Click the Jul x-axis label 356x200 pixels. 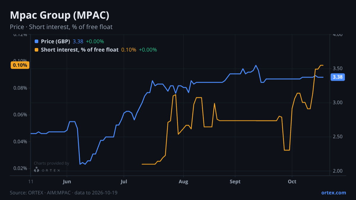click(x=124, y=181)
